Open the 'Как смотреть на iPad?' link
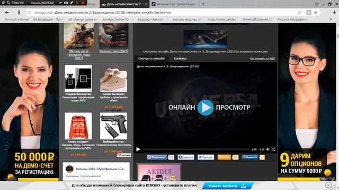This screenshot has width=339, height=190. [x=263, y=59]
